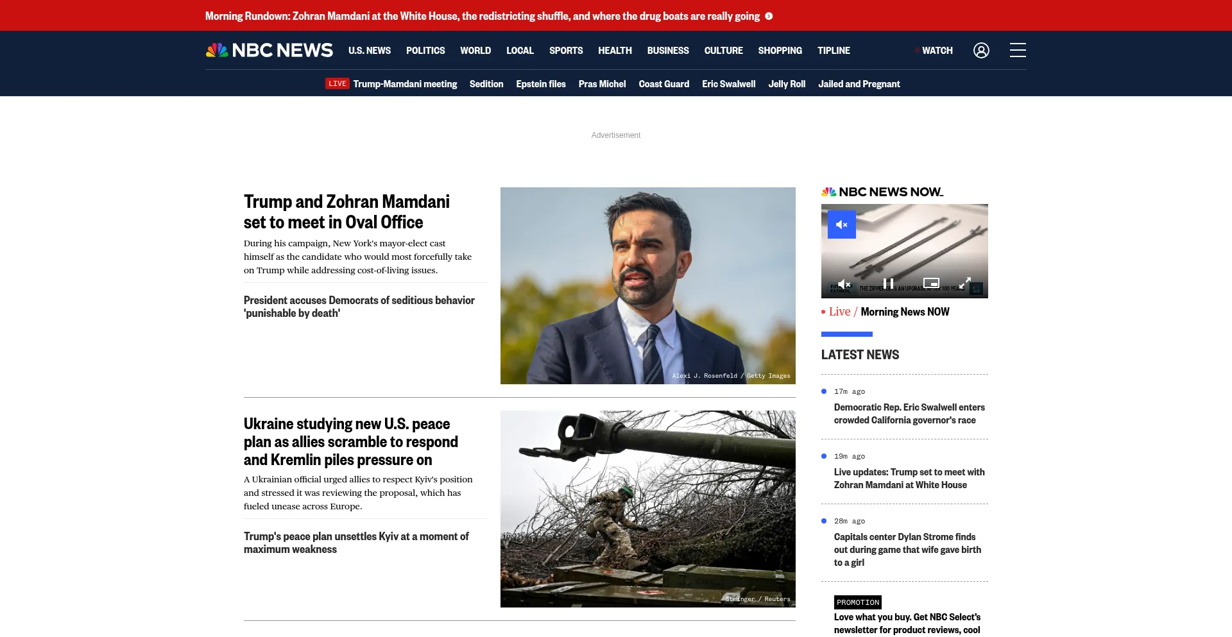Screen dimensions: 1232x637
Task: Open the Eric Swalwell trending topic
Action: pos(729,84)
